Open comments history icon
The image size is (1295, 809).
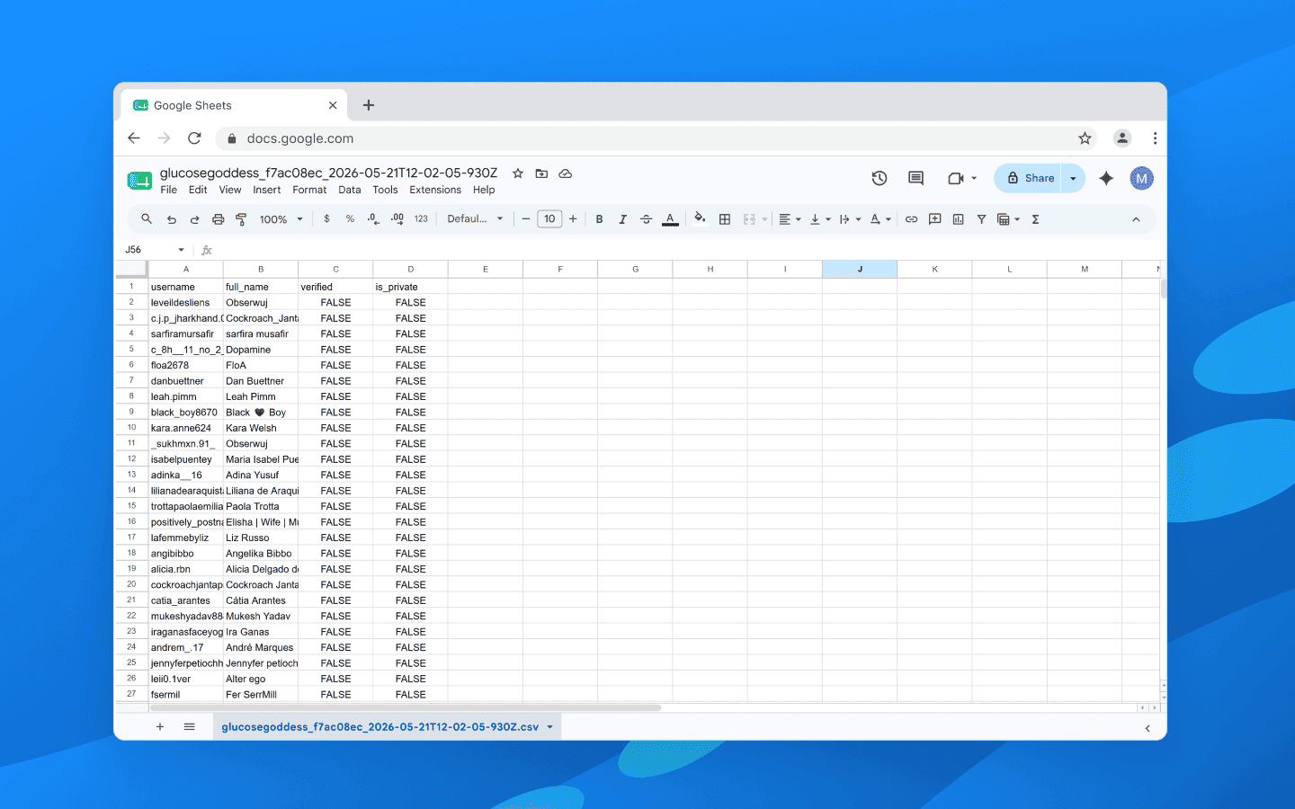click(x=915, y=178)
